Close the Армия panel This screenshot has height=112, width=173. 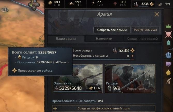click(157, 14)
